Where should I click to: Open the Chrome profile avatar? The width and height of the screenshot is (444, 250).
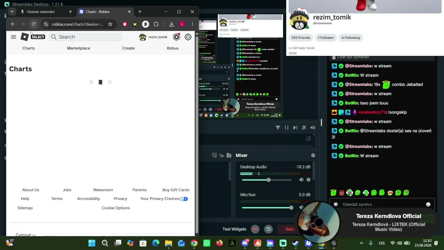182,24
